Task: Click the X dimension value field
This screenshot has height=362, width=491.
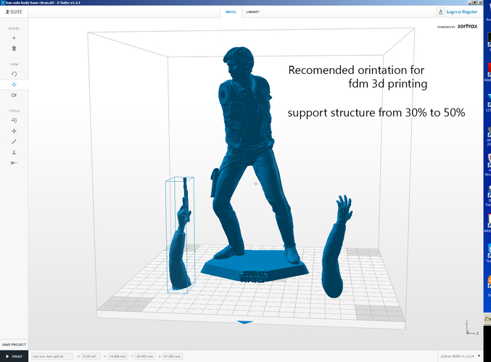Action: 117,356
